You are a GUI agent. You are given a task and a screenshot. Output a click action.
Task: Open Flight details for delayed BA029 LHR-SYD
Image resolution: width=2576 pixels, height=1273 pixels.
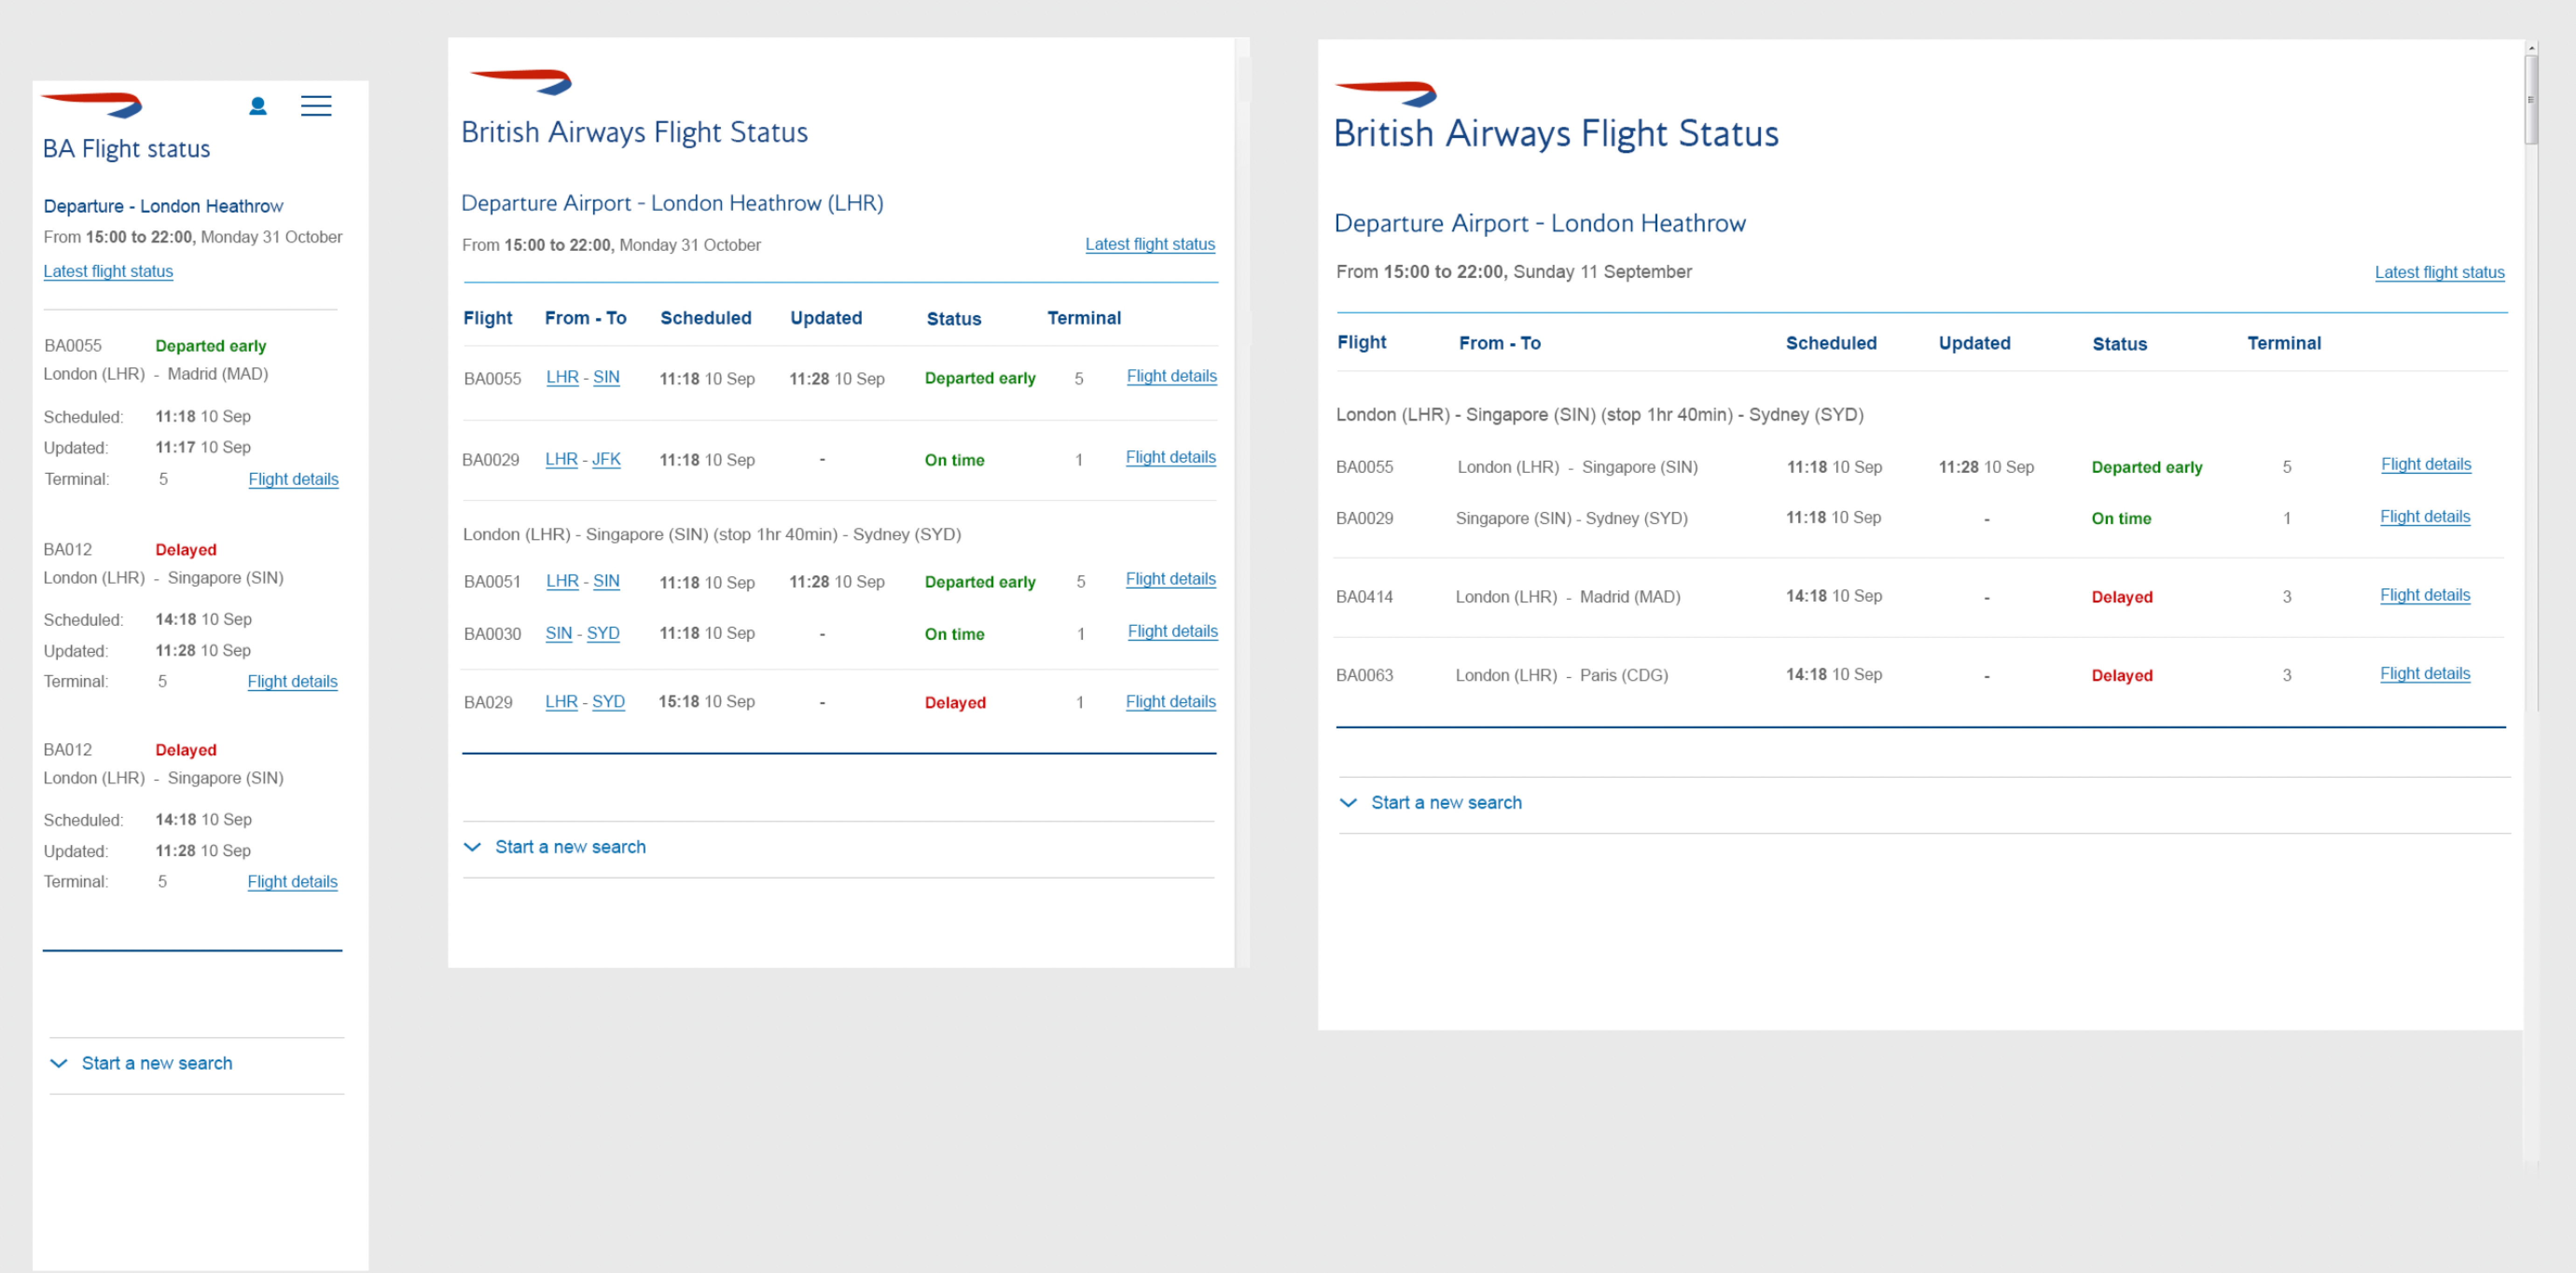coord(1170,701)
